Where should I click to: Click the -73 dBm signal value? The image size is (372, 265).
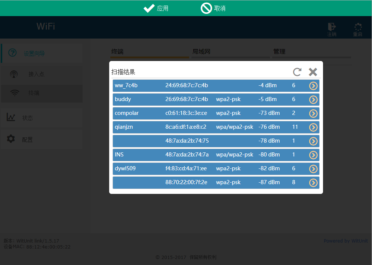[x=269, y=113]
